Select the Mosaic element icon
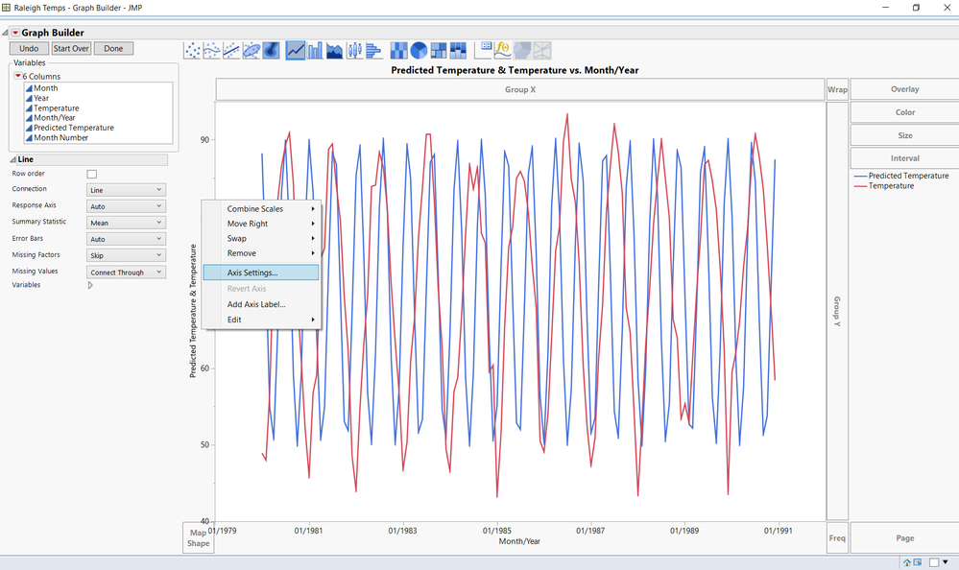This screenshot has width=959, height=570. 458,50
